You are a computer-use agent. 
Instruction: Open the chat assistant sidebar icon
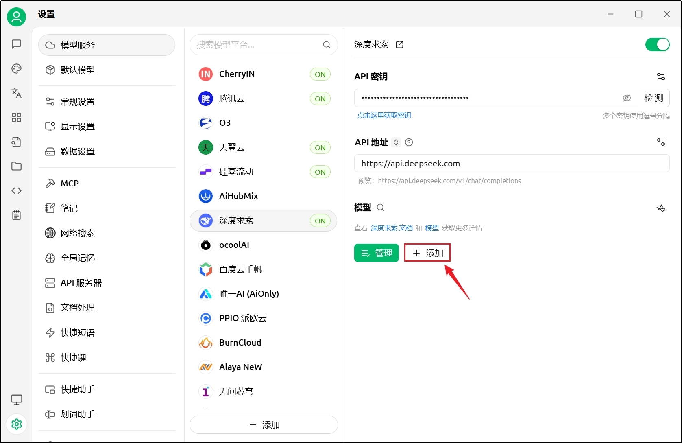tap(16, 44)
